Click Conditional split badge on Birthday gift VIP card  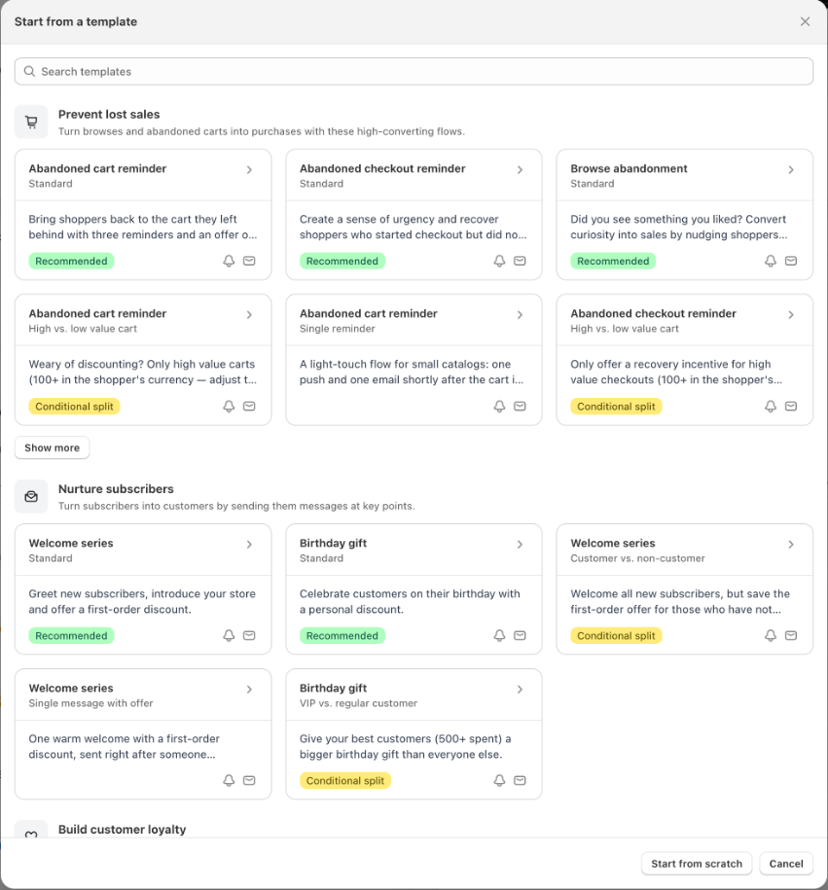345,780
